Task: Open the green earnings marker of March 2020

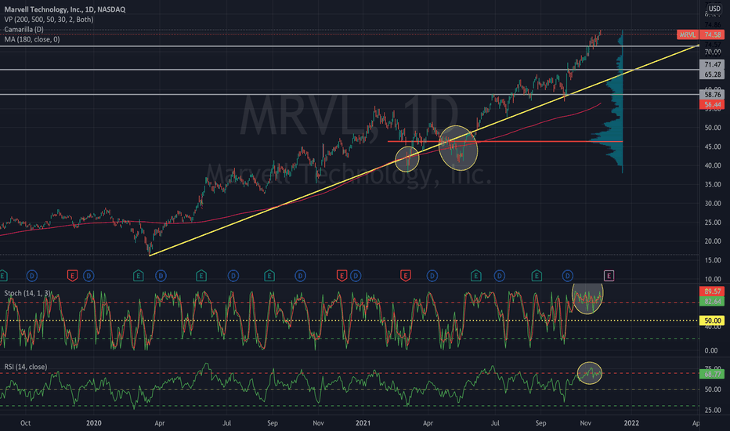Action: tap(139, 276)
